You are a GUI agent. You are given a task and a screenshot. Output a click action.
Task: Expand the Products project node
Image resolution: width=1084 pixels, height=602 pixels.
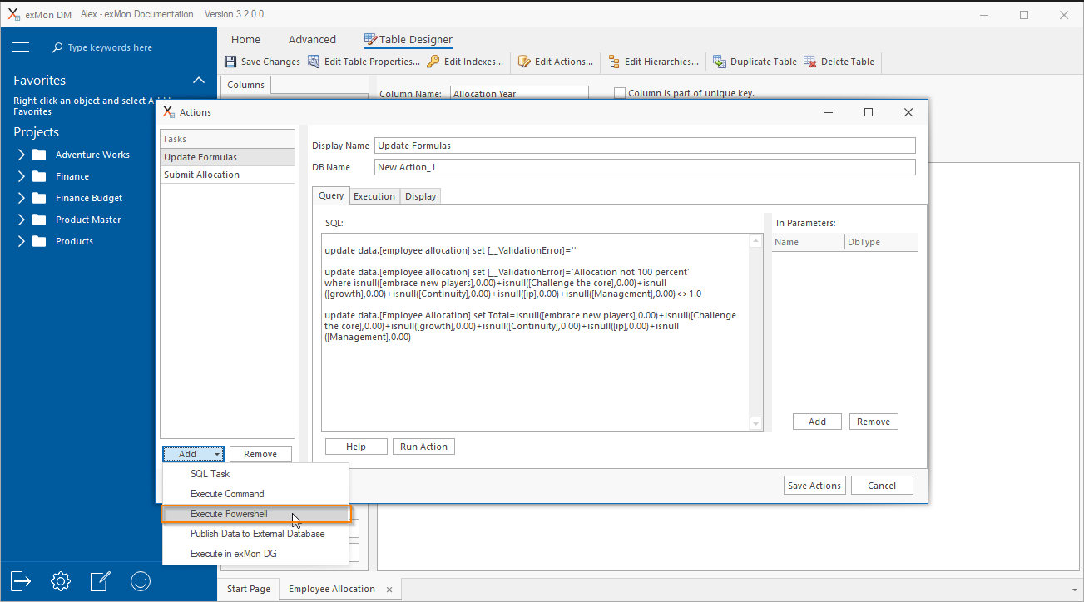pos(21,241)
